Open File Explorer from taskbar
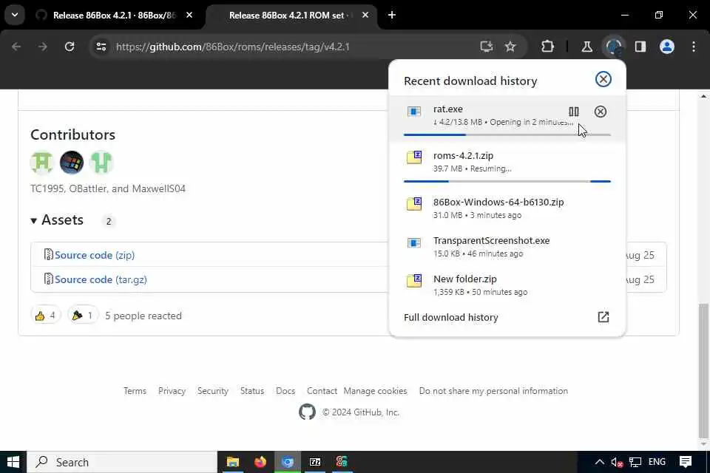 (x=233, y=462)
